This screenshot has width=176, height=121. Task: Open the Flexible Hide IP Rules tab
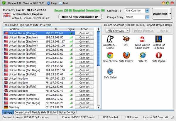pos(44,112)
